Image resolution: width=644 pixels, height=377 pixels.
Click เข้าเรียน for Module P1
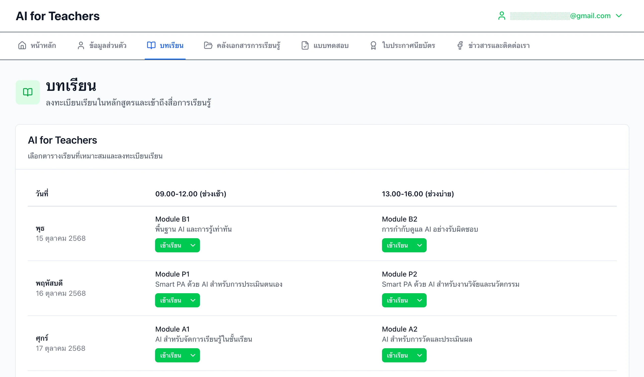click(x=170, y=300)
